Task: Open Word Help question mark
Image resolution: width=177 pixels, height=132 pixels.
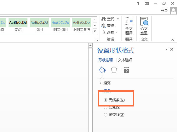Action: [138, 3]
